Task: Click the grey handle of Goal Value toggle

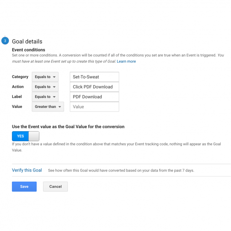Action: (x=34, y=136)
